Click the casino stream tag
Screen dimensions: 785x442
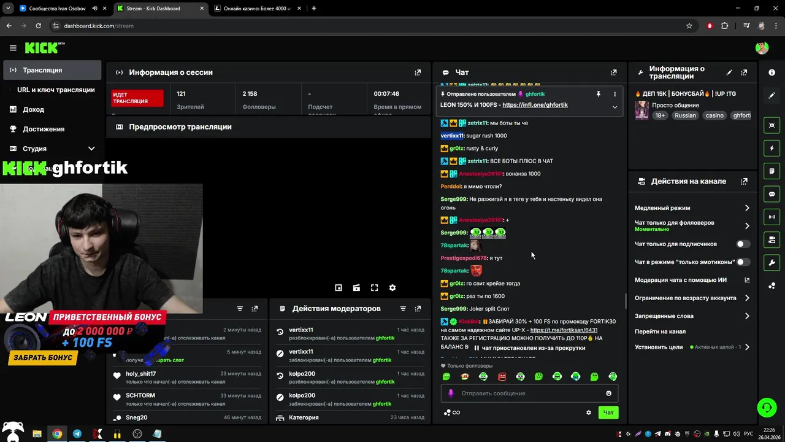pos(714,115)
